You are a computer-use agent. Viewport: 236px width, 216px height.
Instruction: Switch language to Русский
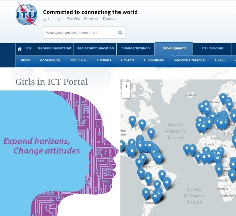tap(110, 19)
